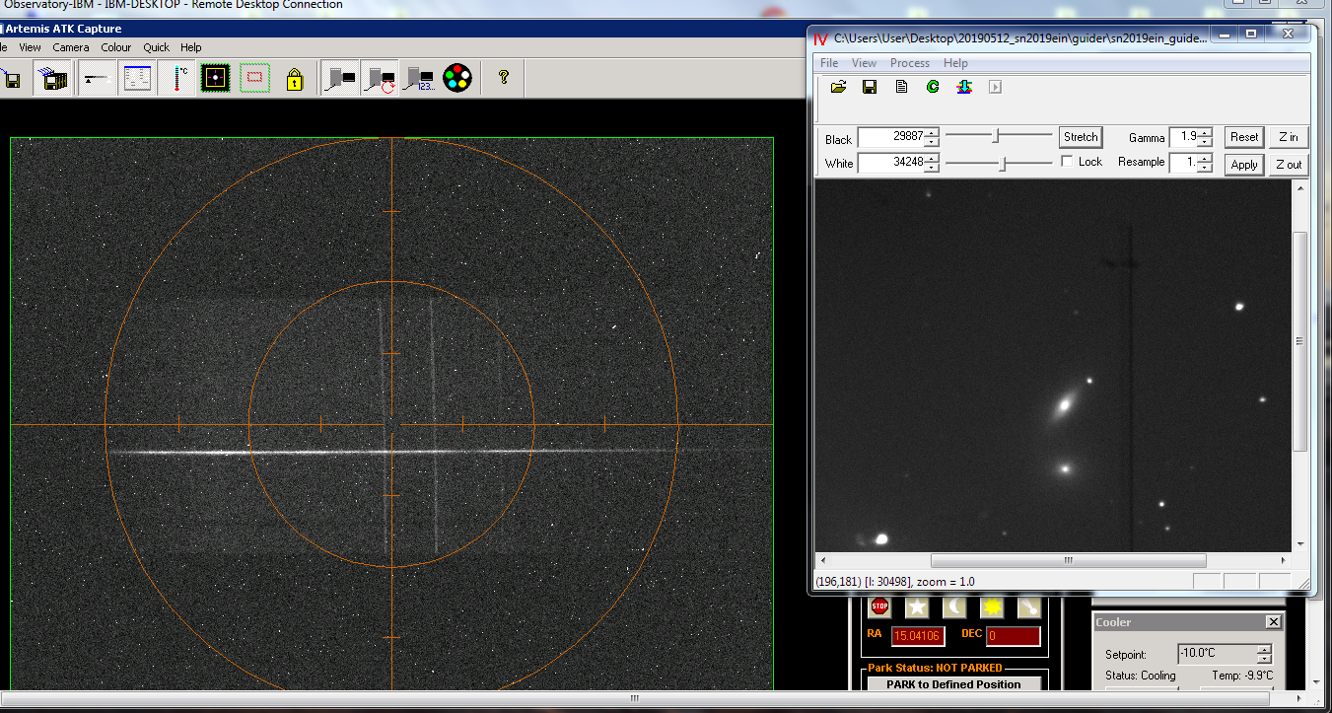Open the colour filter wheel icon

(x=456, y=78)
